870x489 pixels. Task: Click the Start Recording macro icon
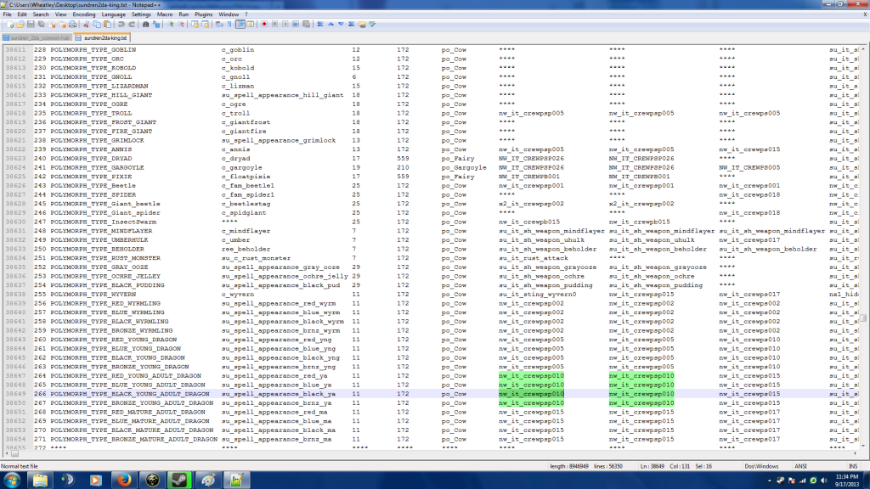pos(263,25)
